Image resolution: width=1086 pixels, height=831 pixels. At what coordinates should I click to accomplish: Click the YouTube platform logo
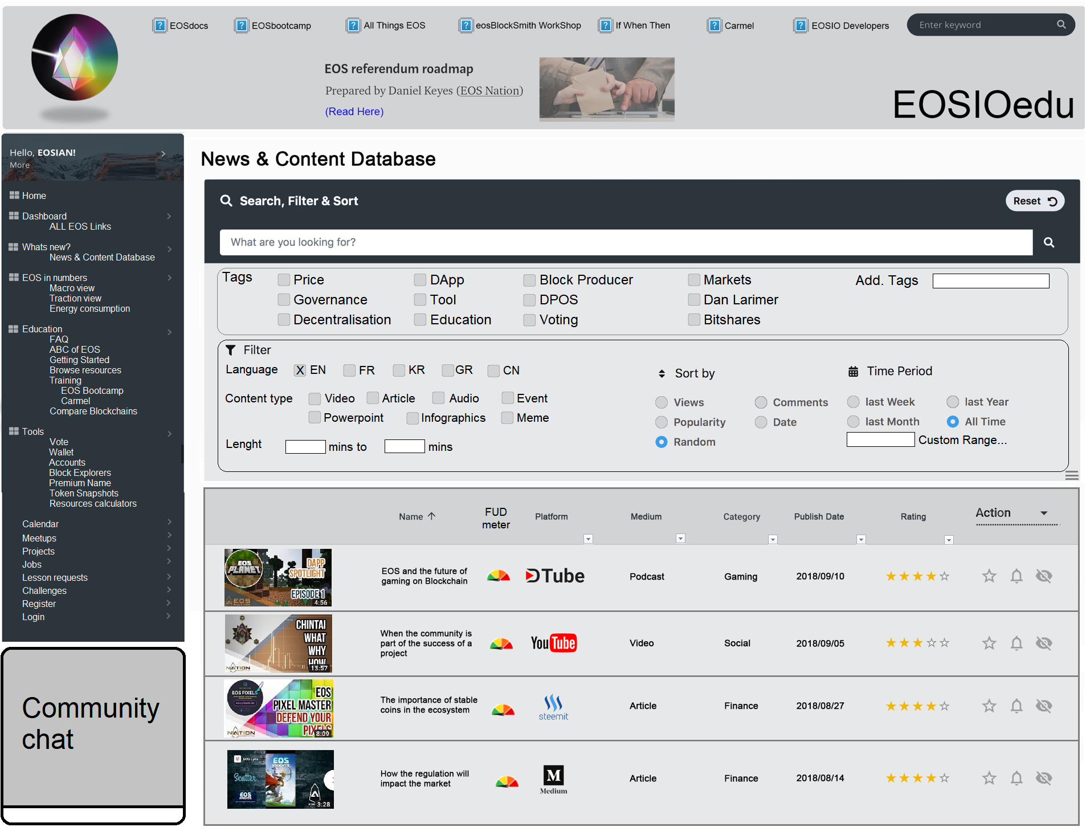pyautogui.click(x=553, y=643)
